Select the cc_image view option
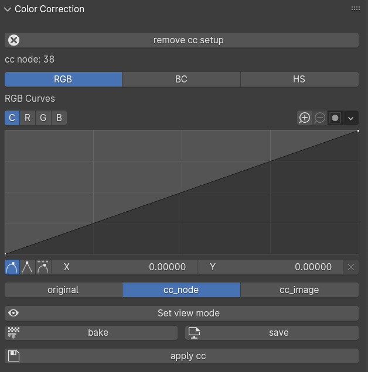The image size is (368, 372). (x=299, y=290)
